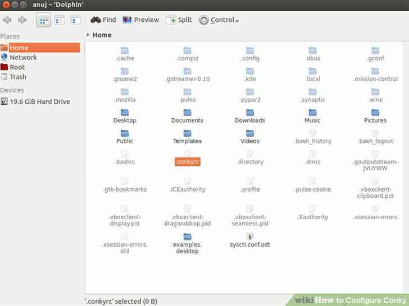
Task: Select the .vboxclient-display.pid file
Action: point(125,216)
